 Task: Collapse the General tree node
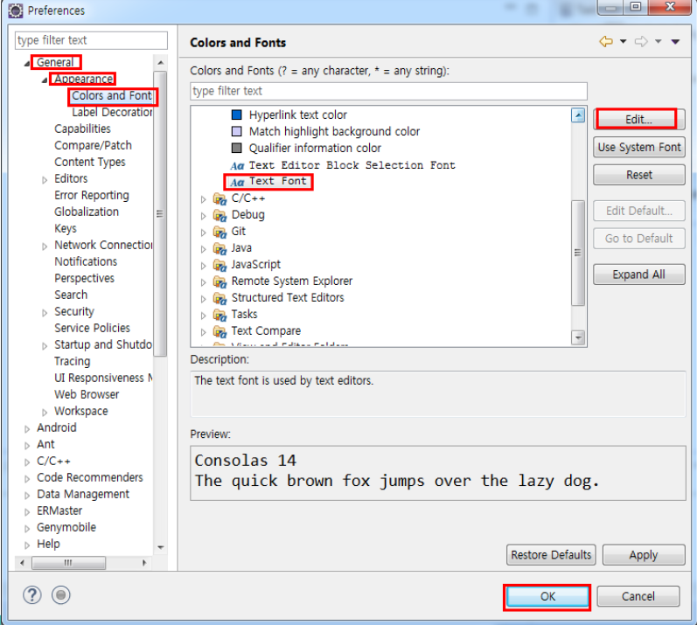point(27,64)
